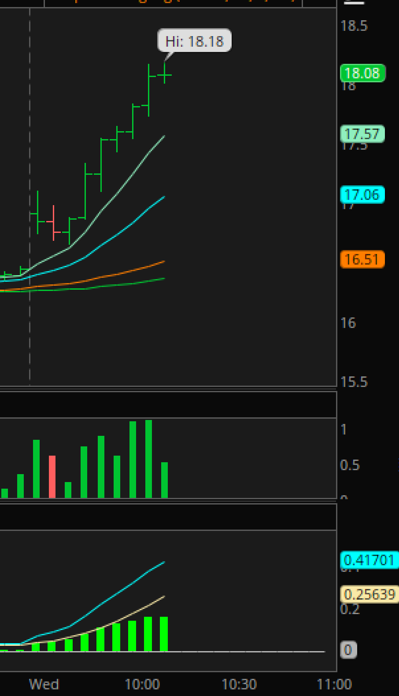This screenshot has height=696, width=399.
Task: Select the most recent volume bar
Action: tap(164, 480)
